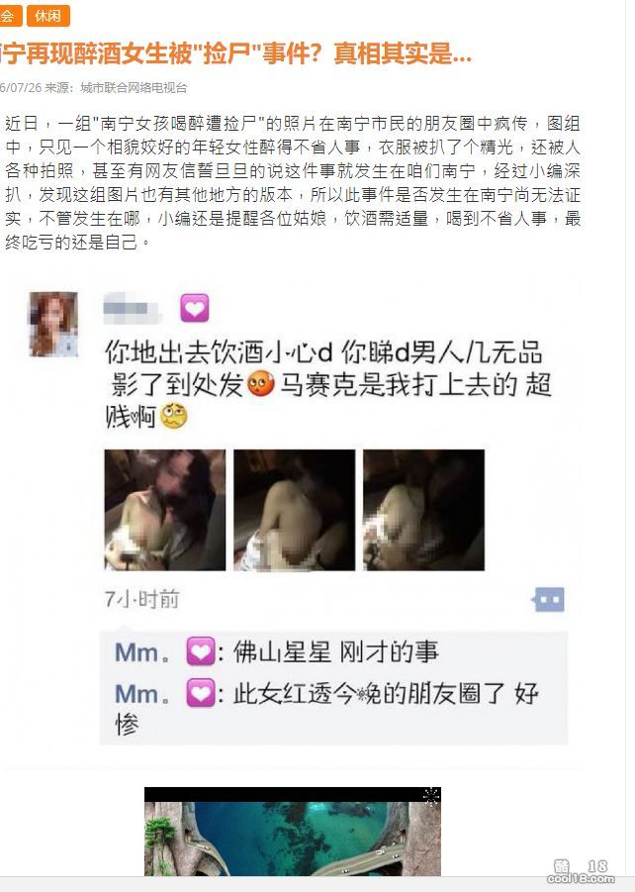Open the first post photo thumbnail

[165, 510]
